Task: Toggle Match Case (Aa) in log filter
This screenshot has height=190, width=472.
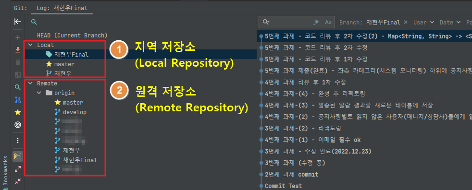Action: pos(328,22)
